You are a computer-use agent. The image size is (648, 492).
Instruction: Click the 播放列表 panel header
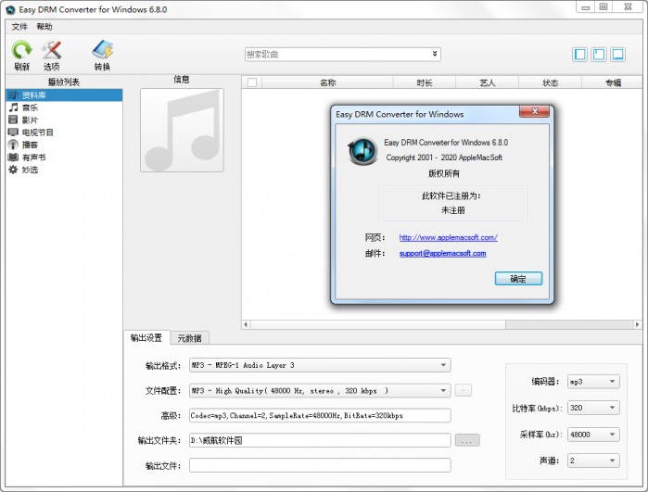pos(64,82)
